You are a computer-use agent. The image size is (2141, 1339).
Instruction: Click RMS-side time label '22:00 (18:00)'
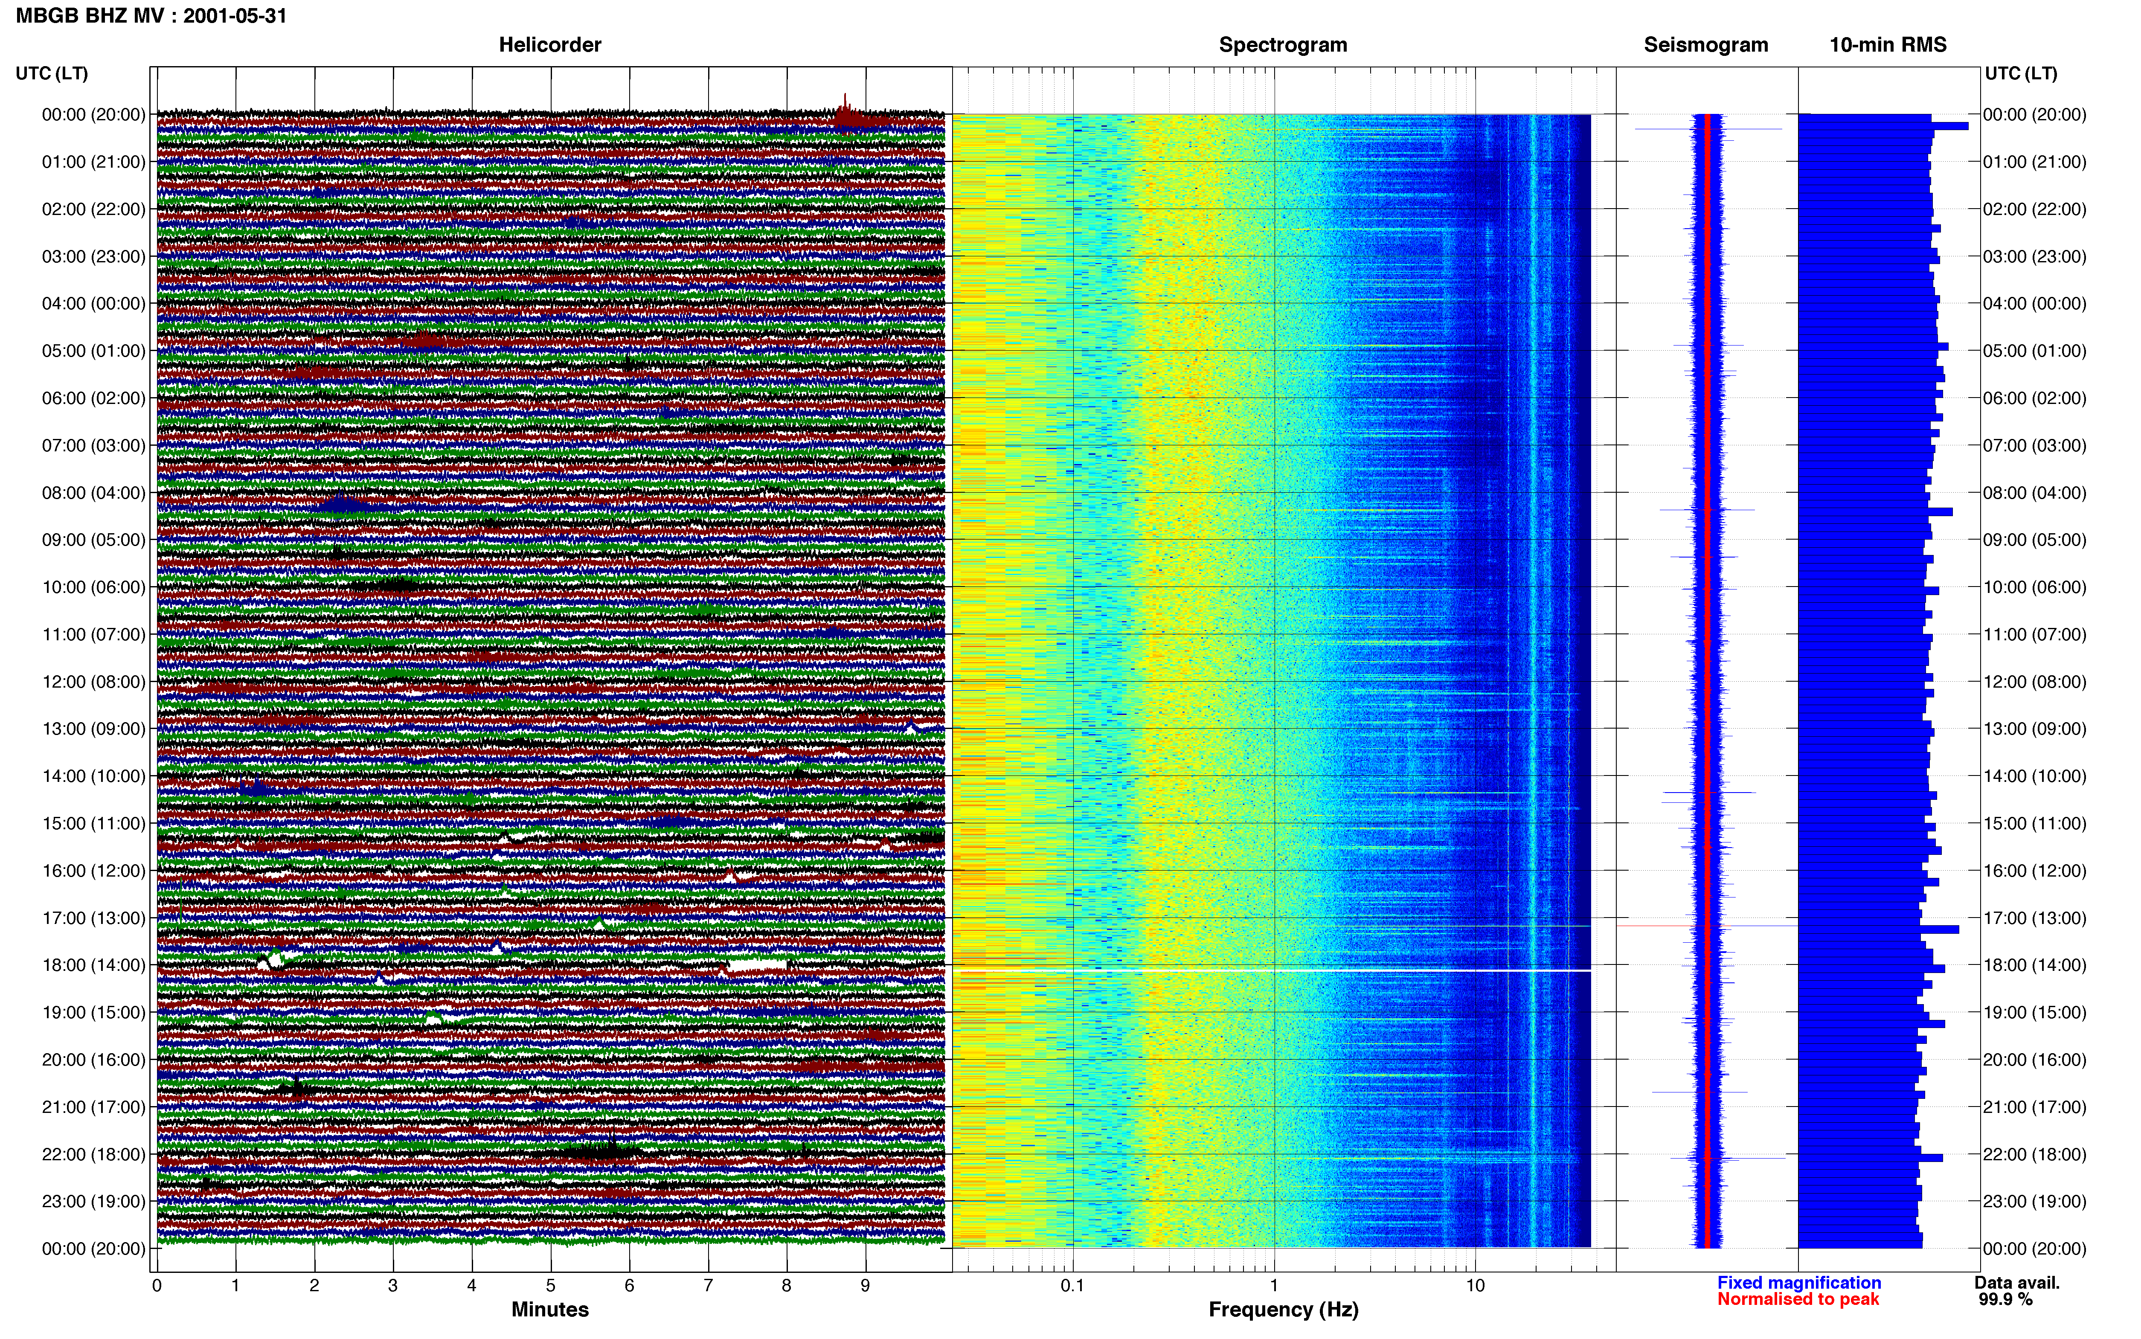(x=2035, y=1154)
